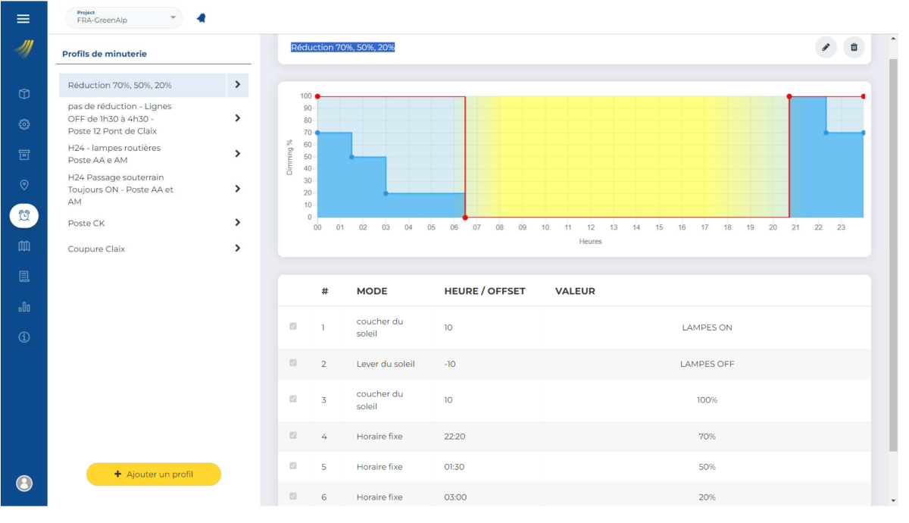Delete the profile with the trash icon
Viewport: 909px width, 523px height.
[854, 48]
